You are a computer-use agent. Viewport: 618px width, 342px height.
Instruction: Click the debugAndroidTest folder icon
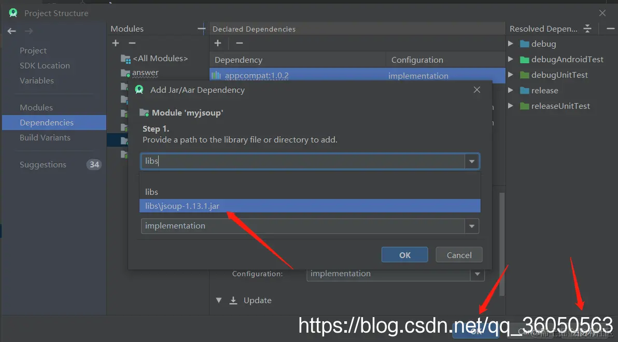524,60
